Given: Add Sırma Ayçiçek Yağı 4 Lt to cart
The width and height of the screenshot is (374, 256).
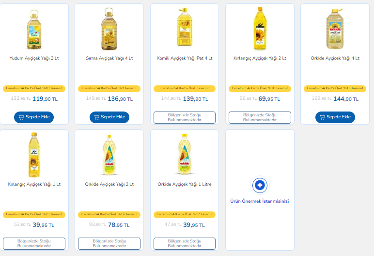Looking at the screenshot, I should click(109, 117).
